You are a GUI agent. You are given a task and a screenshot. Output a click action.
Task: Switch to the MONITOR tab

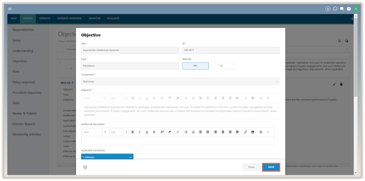(x=94, y=18)
